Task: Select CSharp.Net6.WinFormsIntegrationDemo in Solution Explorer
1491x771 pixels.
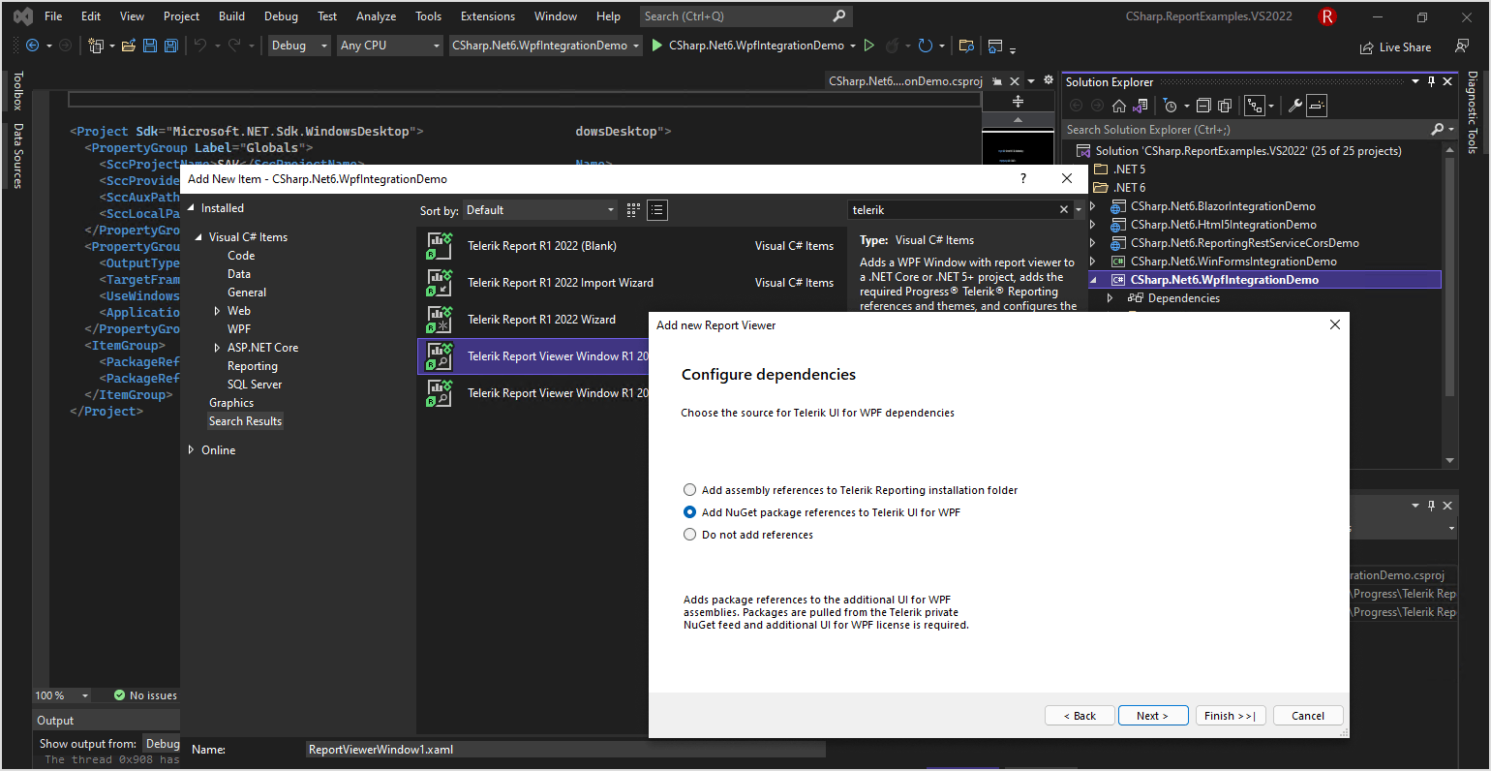Action: (1233, 262)
